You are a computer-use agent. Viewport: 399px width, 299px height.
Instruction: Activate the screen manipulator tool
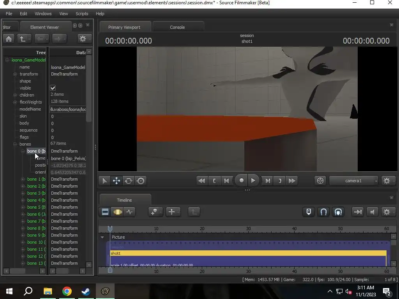tap(140, 181)
